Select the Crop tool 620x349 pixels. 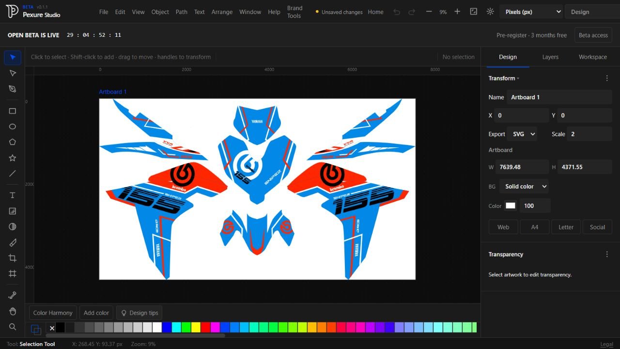[x=13, y=258]
